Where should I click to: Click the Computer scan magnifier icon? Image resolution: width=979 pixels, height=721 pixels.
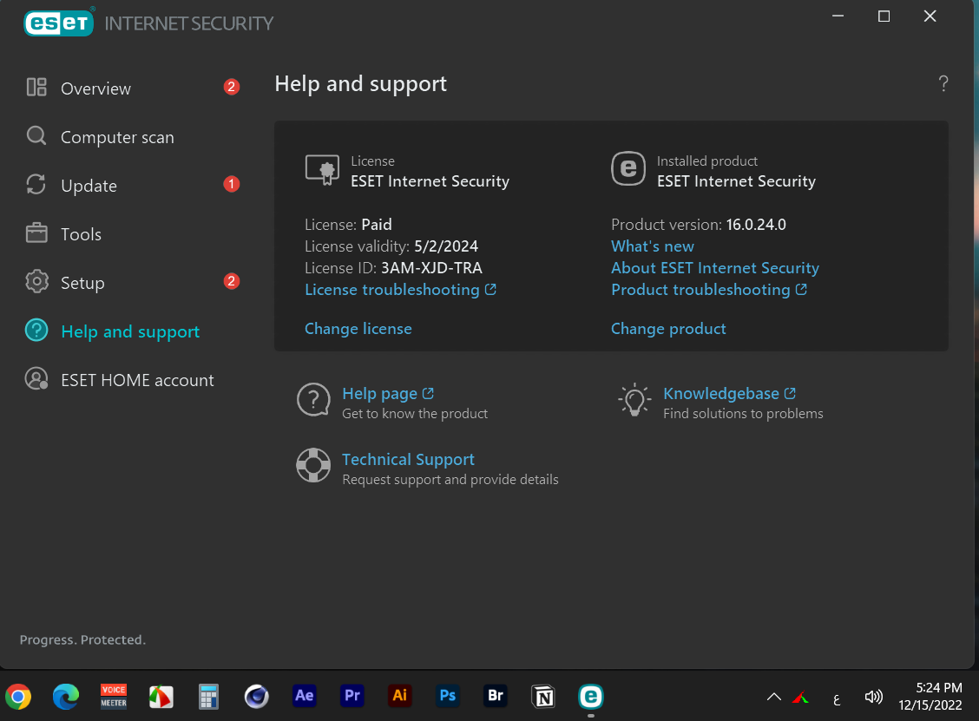(x=36, y=135)
